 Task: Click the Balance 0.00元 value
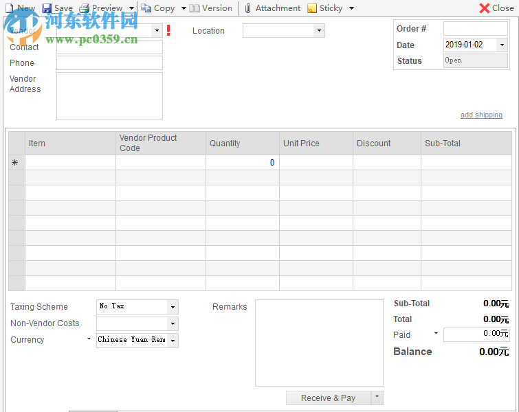494,352
